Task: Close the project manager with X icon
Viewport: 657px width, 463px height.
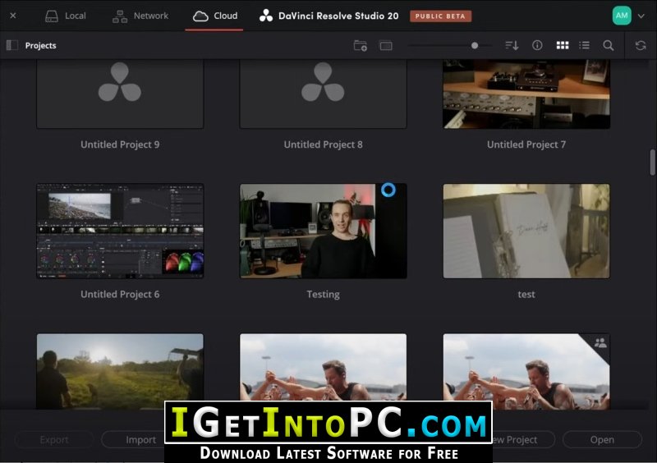Action: (x=13, y=16)
